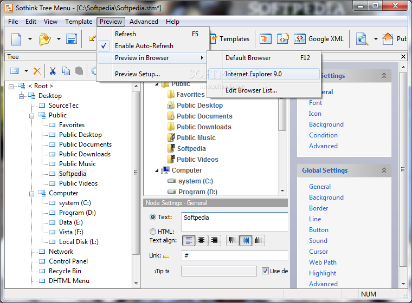Click the Align right text icon
This screenshot has height=303, width=412.
215,240
